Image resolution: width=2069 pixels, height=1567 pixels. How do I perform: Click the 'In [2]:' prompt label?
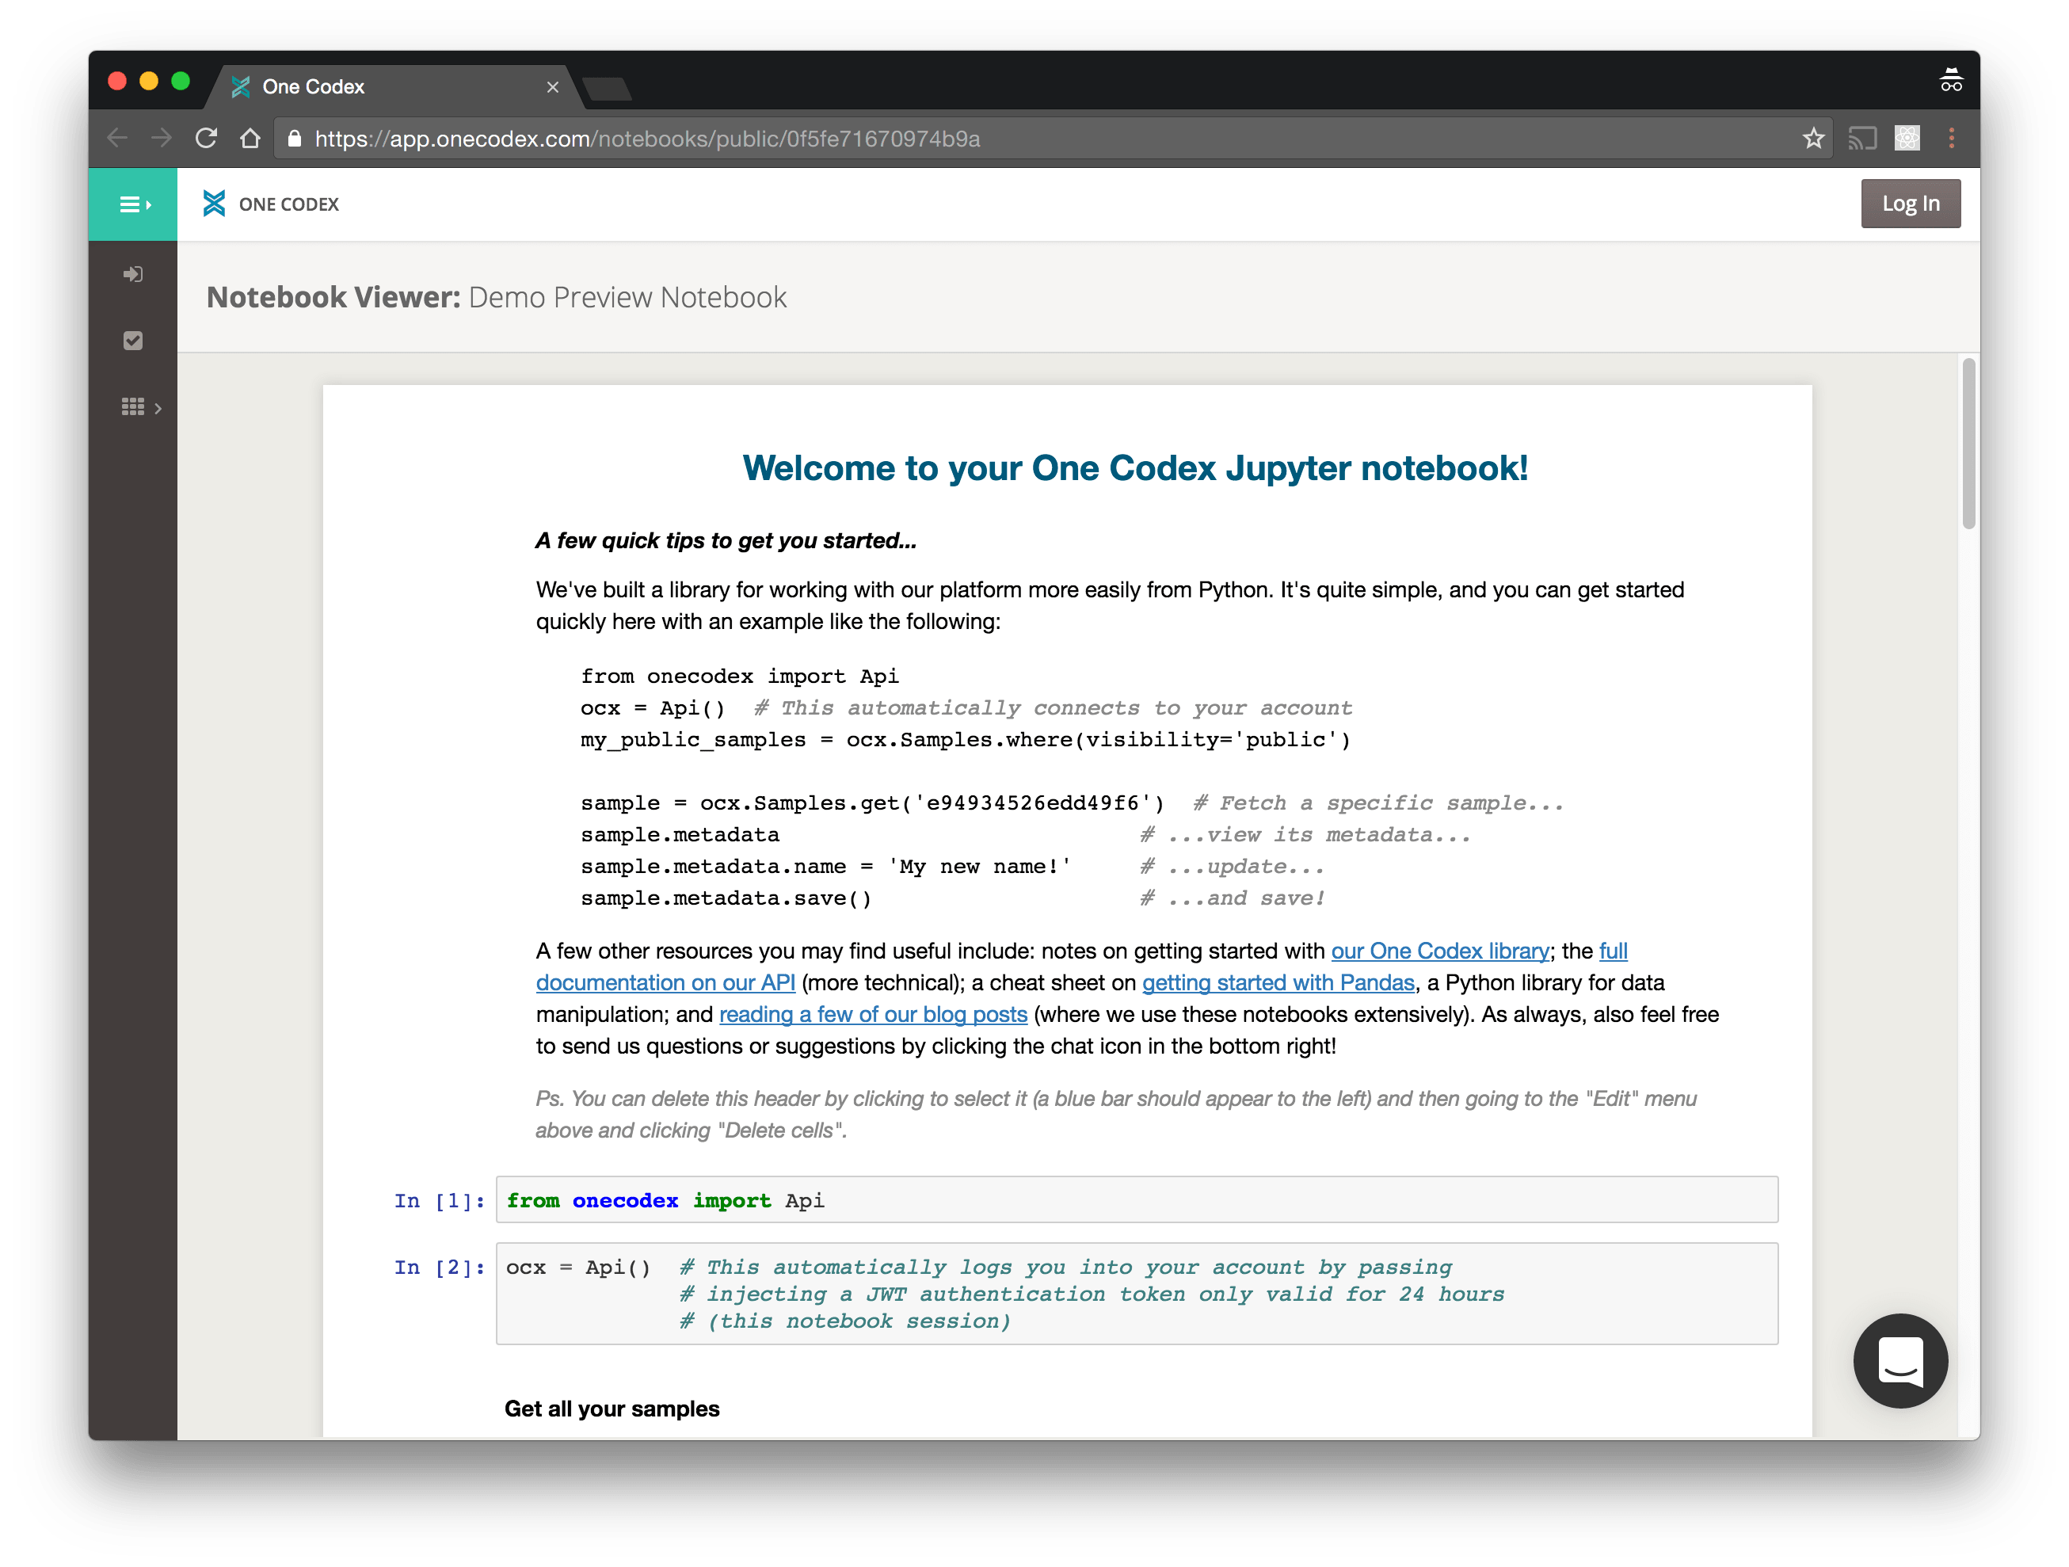(440, 1267)
